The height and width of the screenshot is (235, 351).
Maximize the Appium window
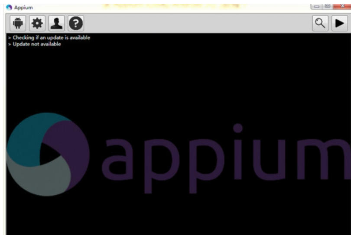click(328, 6)
